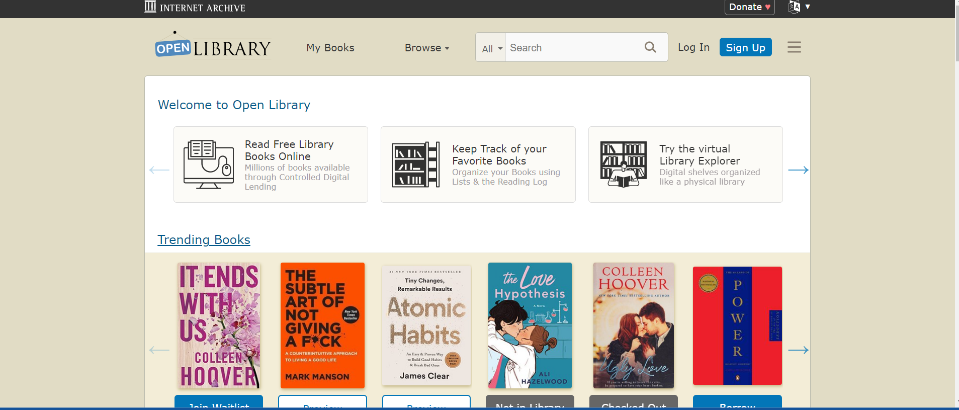
Task: Open the hamburger menu icon
Action: (x=794, y=47)
